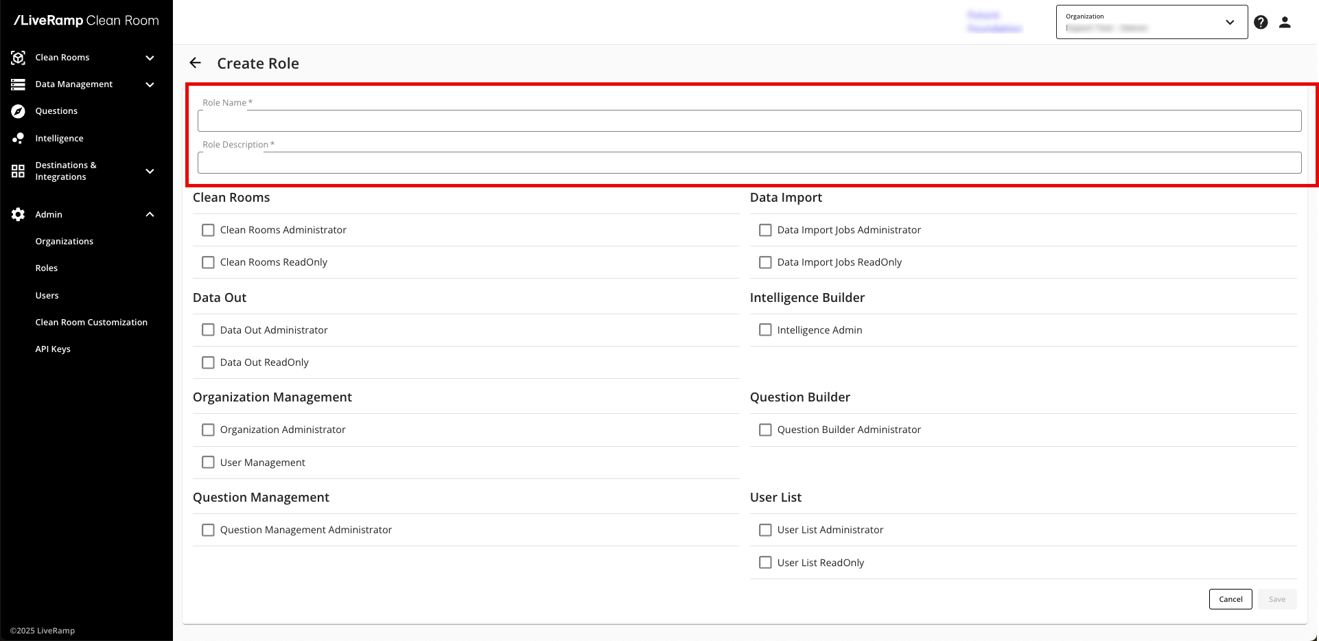The image size is (1319, 641).
Task: Select Question Management Administrator checkbox
Action: click(208, 530)
